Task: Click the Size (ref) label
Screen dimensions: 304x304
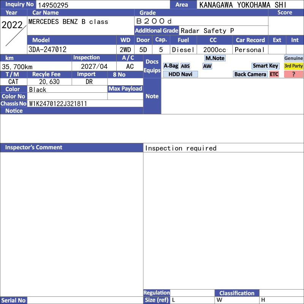Action: pyautogui.click(x=157, y=300)
